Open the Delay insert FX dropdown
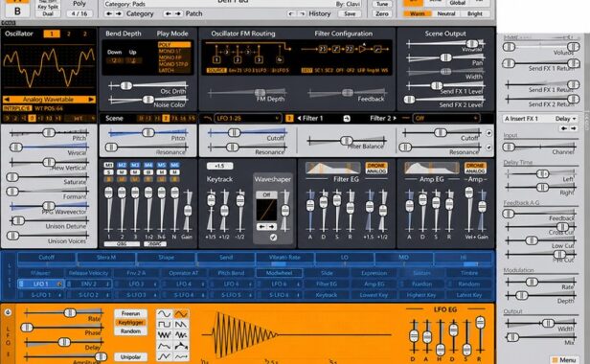 (x=565, y=119)
